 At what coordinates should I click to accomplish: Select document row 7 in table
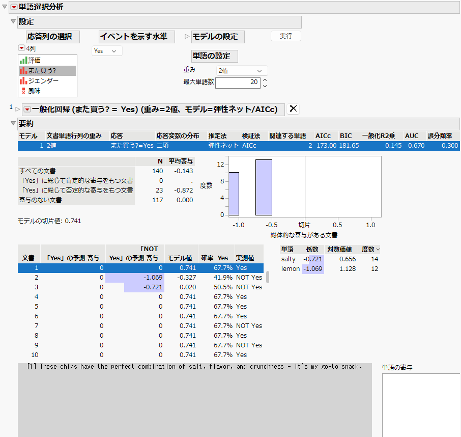click(x=140, y=326)
